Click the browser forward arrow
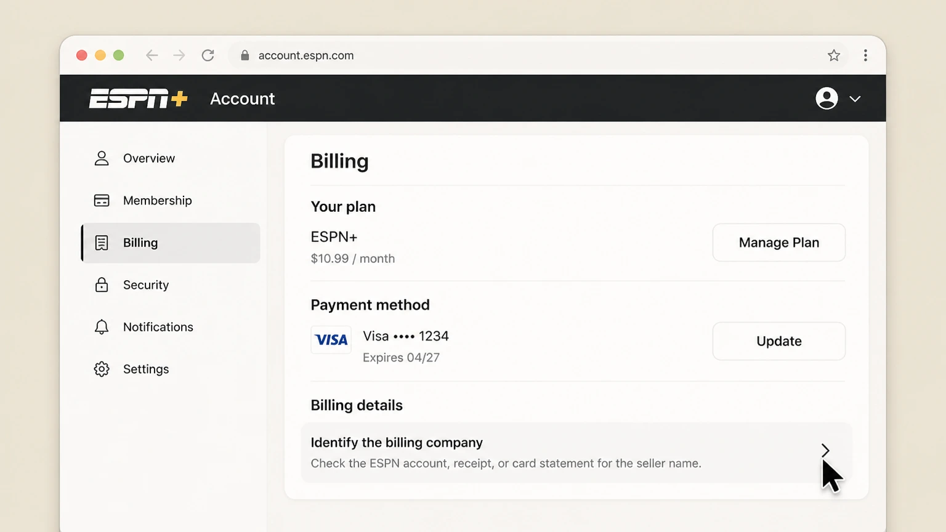This screenshot has height=532, width=946. coord(179,55)
